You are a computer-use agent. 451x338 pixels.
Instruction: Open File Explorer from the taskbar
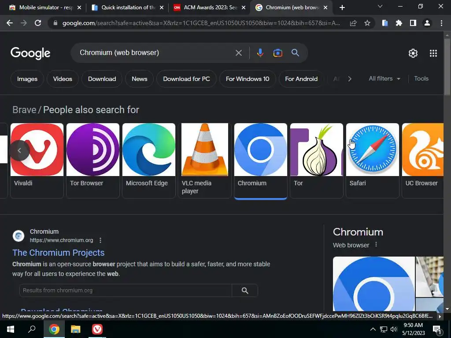[76, 329]
